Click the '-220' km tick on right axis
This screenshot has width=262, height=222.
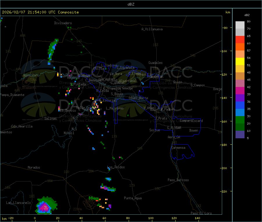click(x=224, y=191)
